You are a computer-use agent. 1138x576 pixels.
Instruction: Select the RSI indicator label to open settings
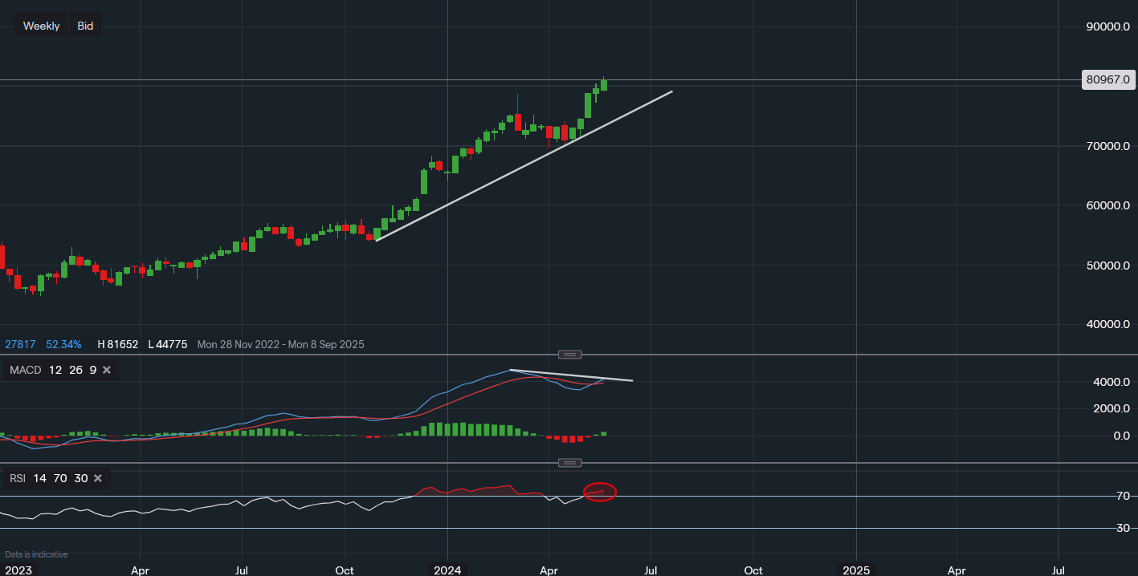click(17, 477)
